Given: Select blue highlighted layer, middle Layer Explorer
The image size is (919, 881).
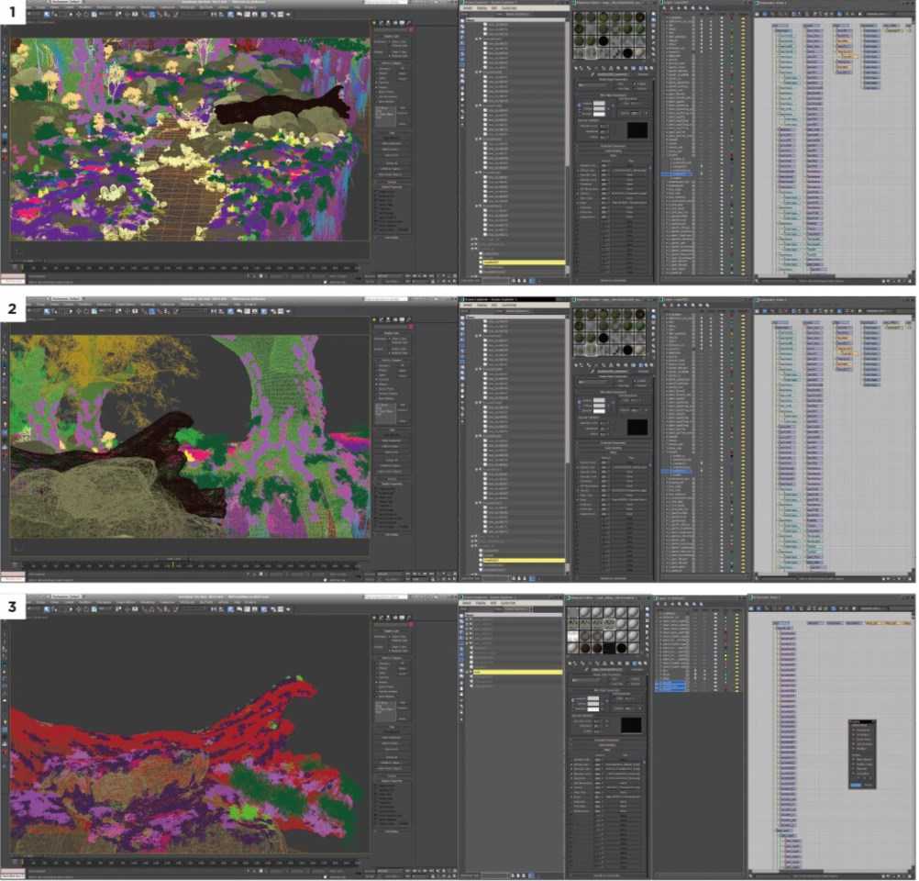Looking at the screenshot, I should (677, 471).
